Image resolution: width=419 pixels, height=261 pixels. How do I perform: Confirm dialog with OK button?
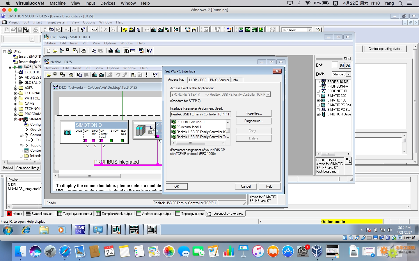pos(177,186)
